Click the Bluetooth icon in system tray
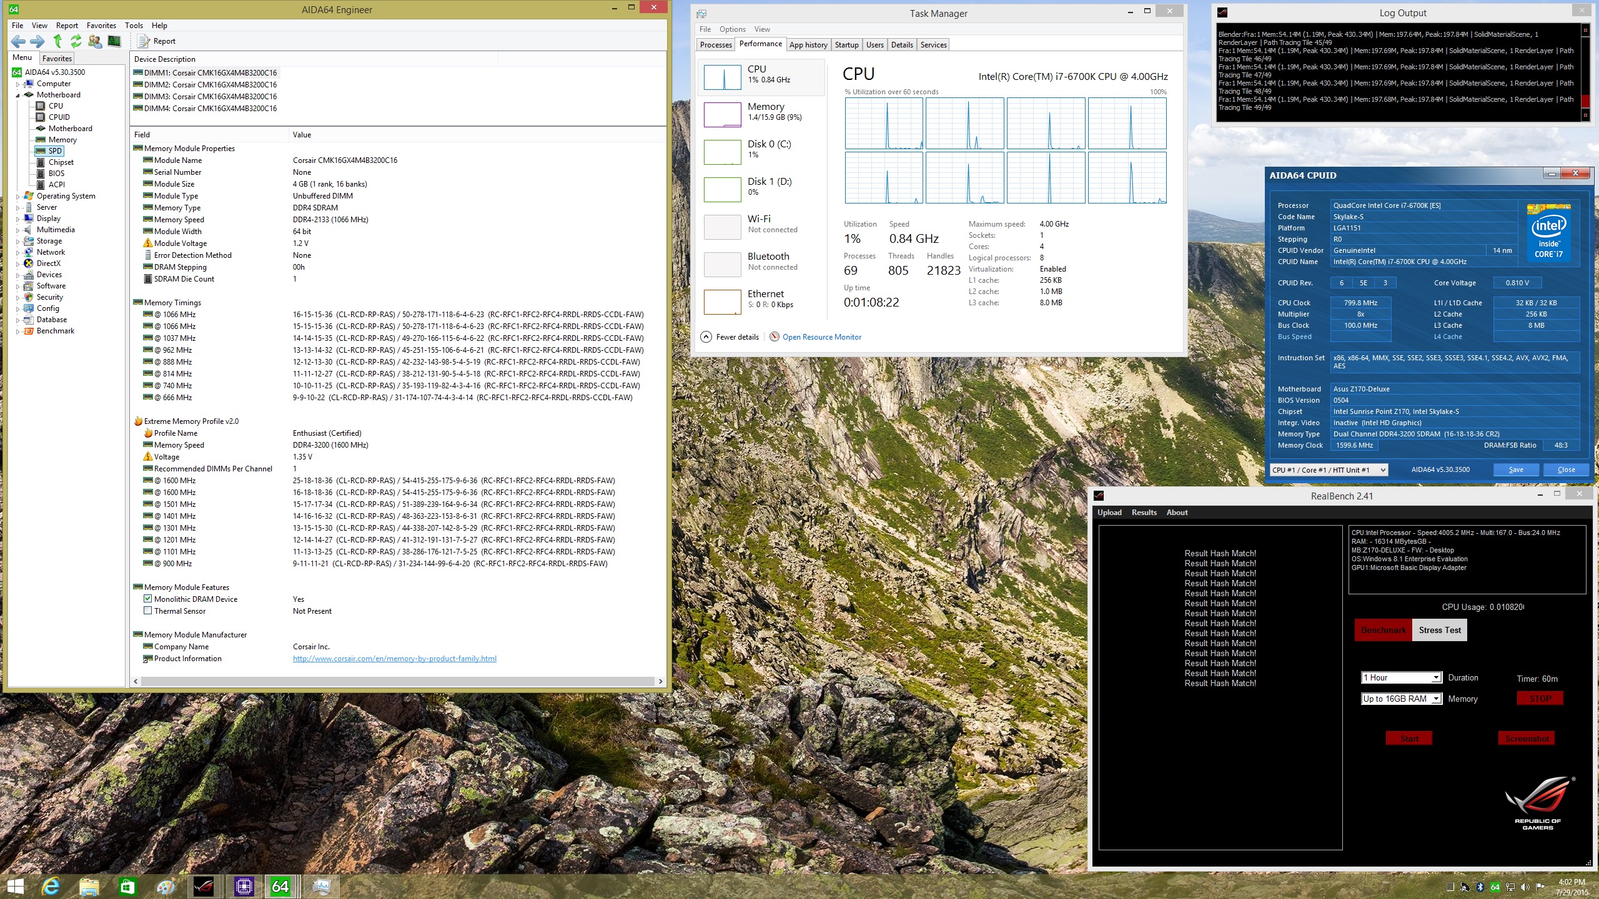Image resolution: width=1599 pixels, height=899 pixels. (1480, 887)
